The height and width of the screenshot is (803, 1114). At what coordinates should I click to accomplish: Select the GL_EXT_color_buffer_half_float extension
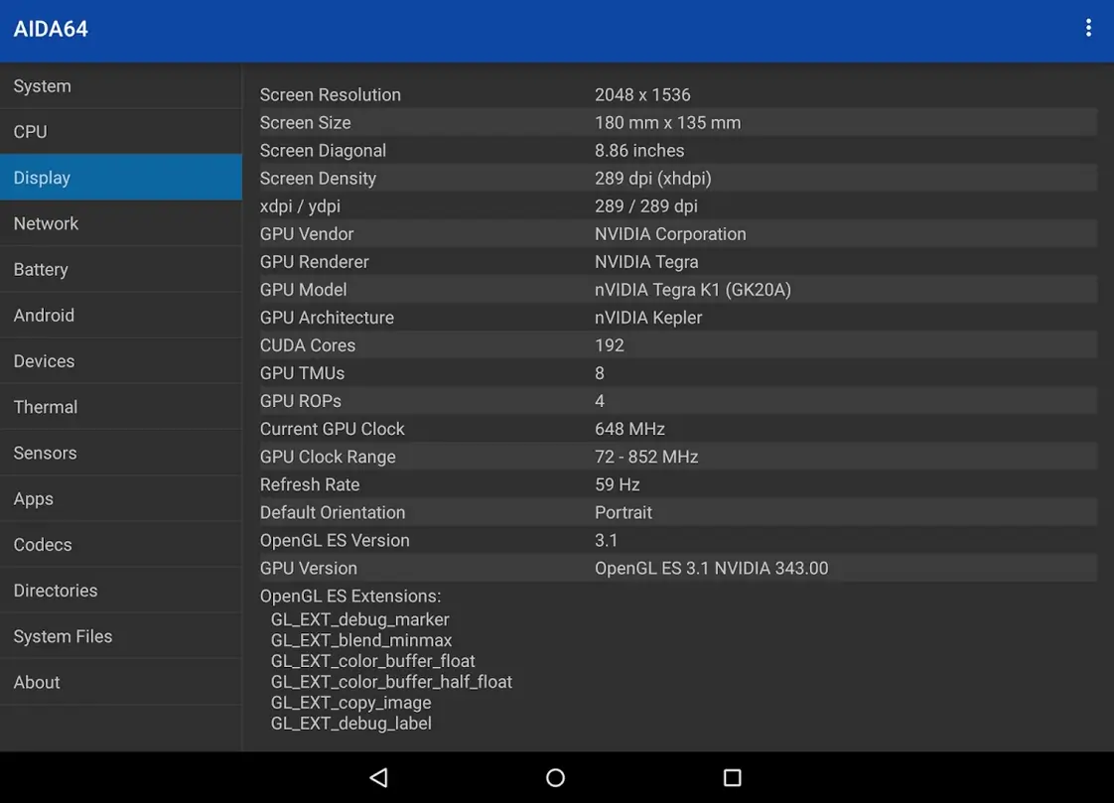click(x=391, y=682)
